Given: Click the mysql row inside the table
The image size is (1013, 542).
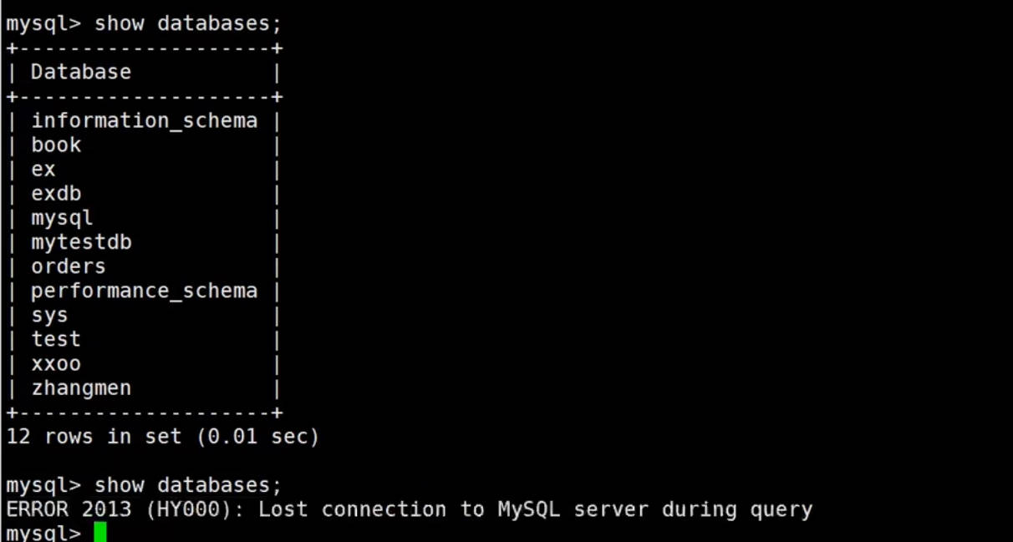Looking at the screenshot, I should point(62,218).
